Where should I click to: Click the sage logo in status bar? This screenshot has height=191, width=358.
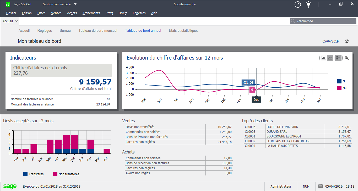[10, 187]
